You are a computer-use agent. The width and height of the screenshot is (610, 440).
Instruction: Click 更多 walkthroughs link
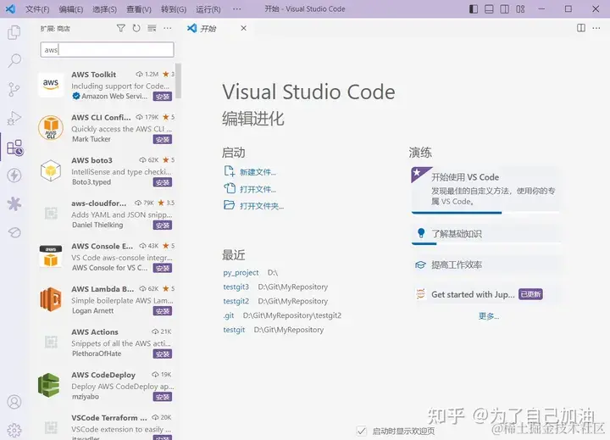pos(489,316)
